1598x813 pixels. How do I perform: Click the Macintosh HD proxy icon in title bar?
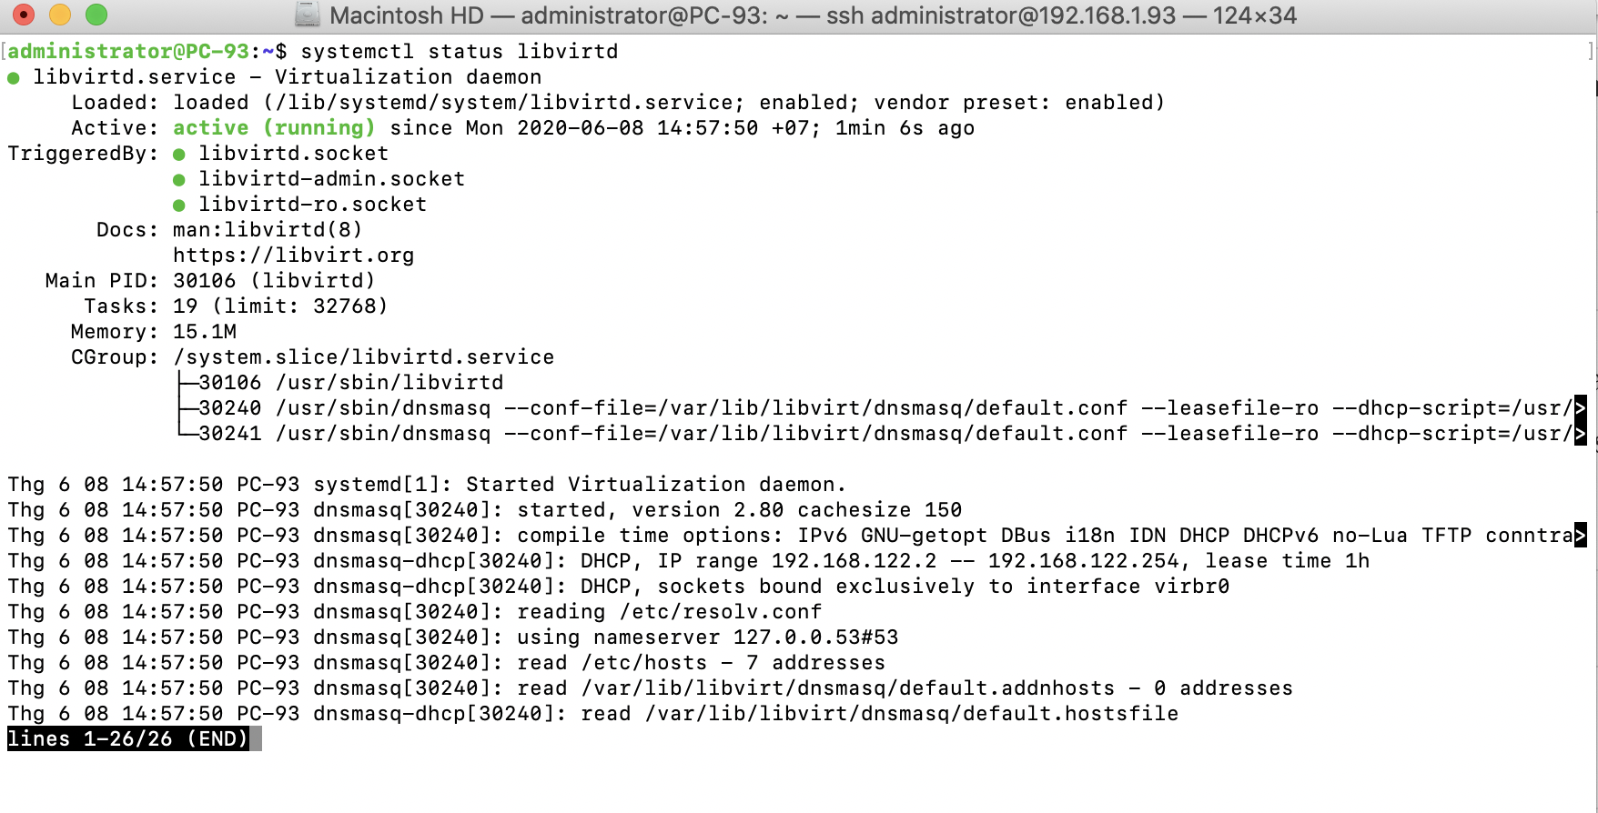[308, 15]
